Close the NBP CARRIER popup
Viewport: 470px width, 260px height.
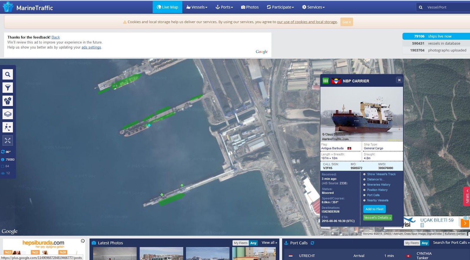click(x=399, y=80)
